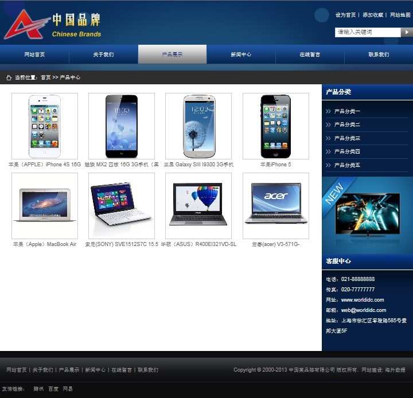Open the 网站首页 navigation tab
This screenshot has width=413, height=398.
[34, 54]
